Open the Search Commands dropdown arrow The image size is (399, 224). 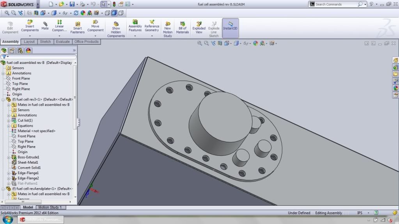[365, 4]
